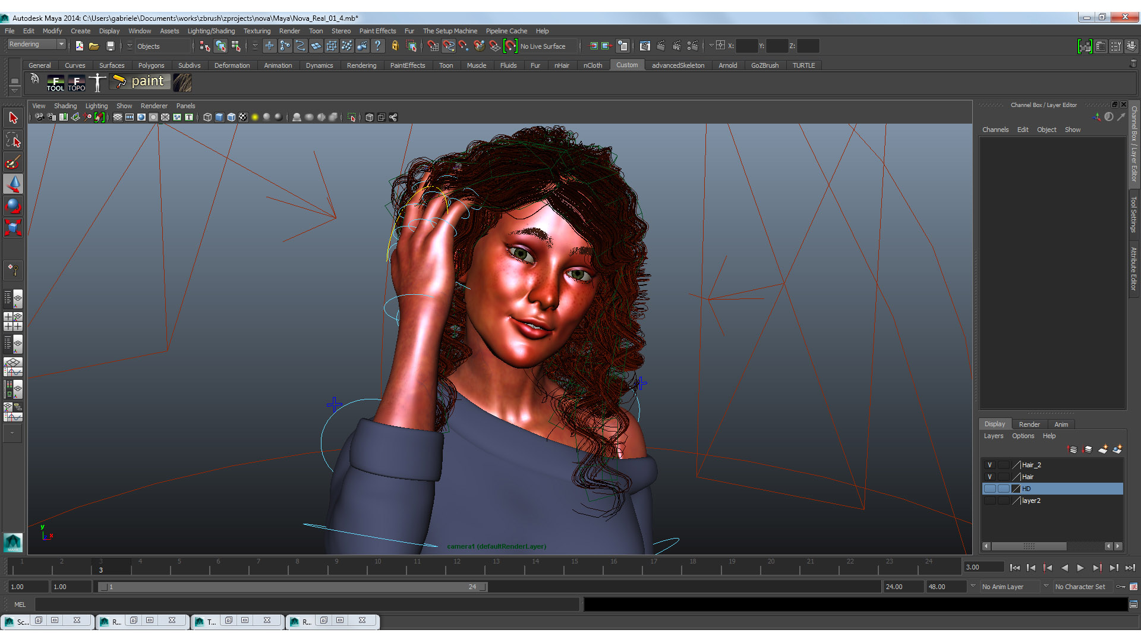Open the viewport Renderer menu

click(154, 106)
